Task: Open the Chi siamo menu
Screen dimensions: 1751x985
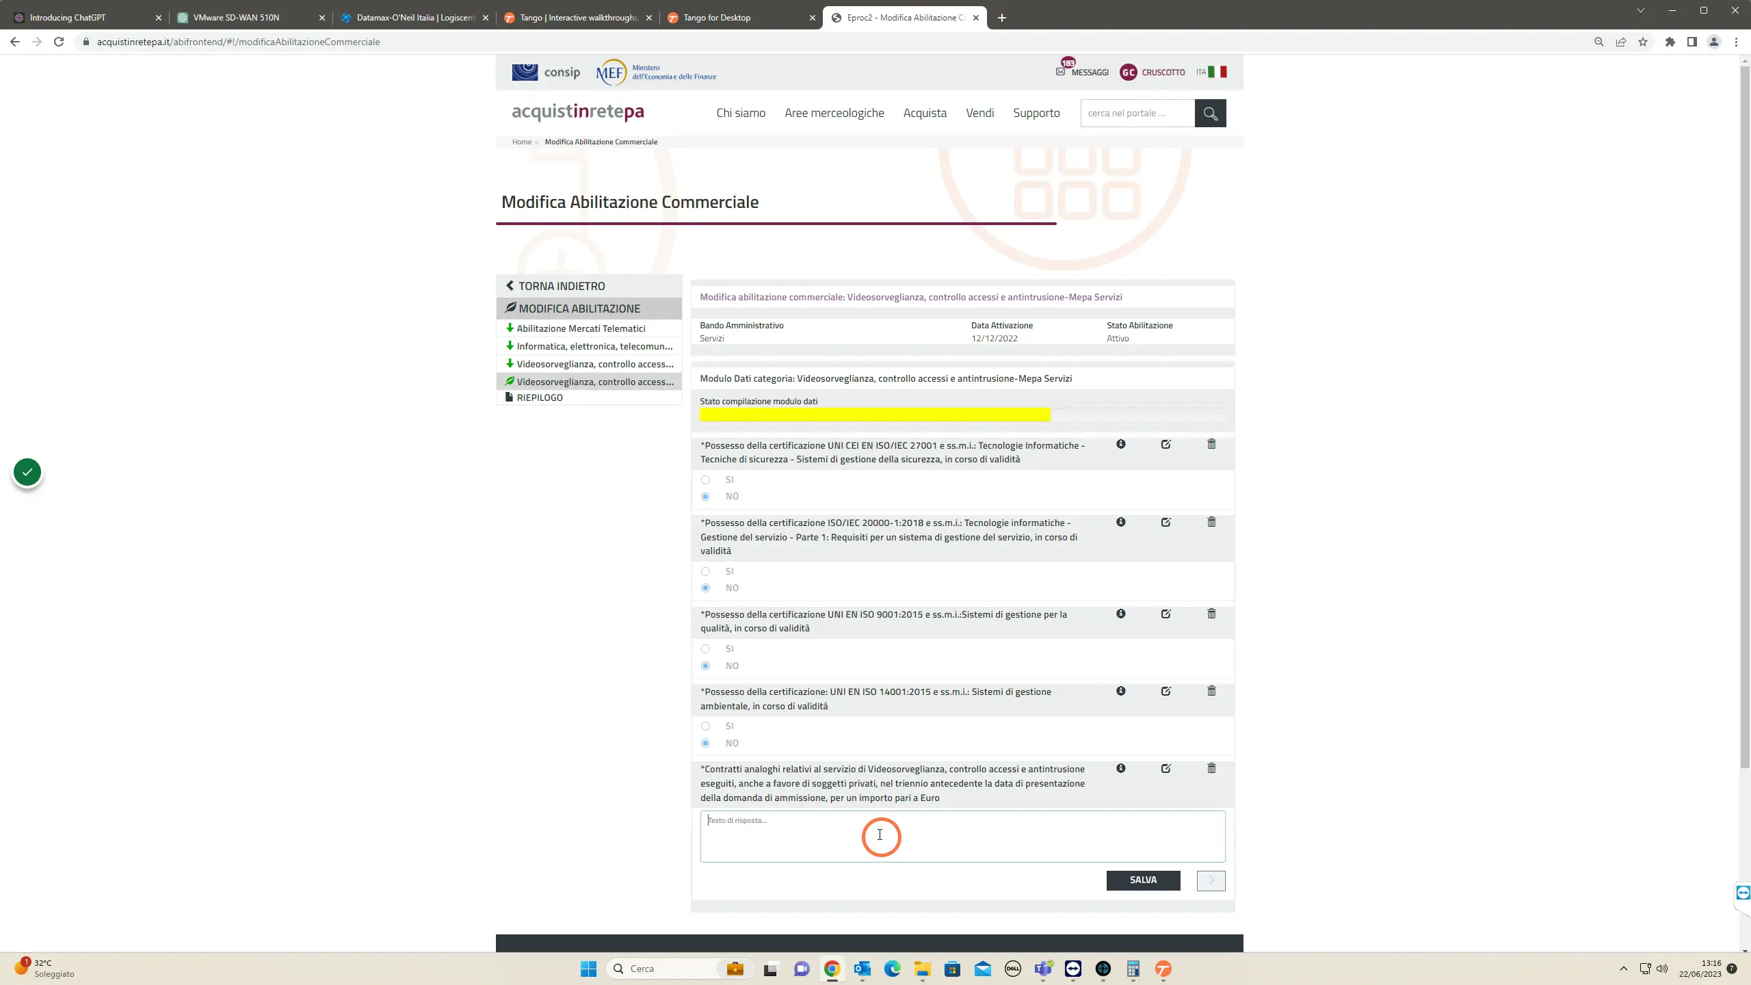Action: 741,113
